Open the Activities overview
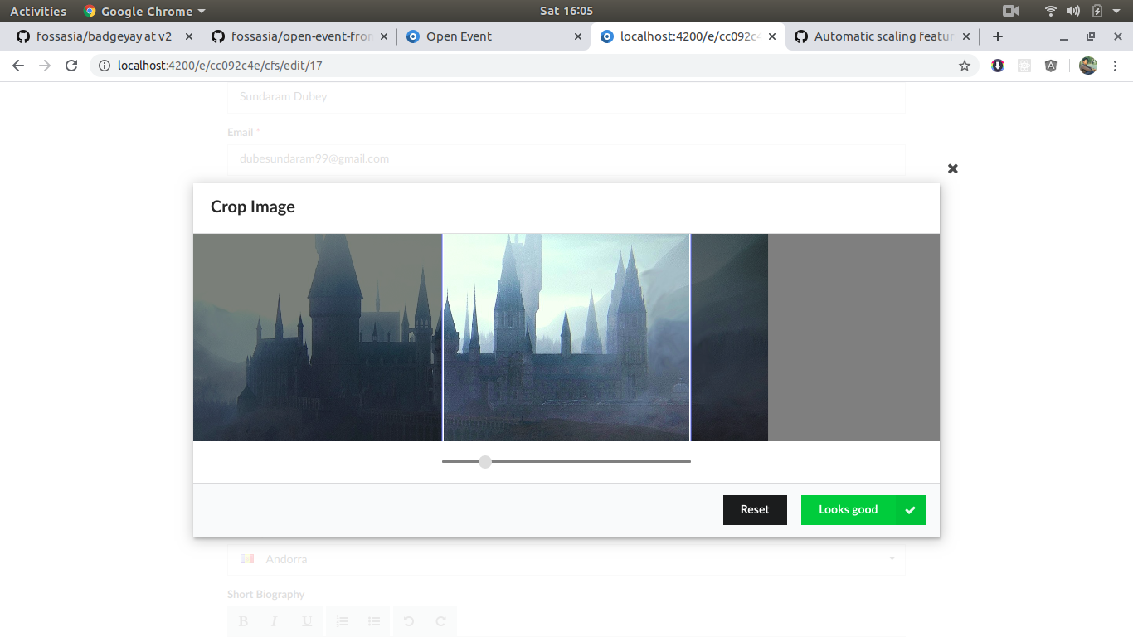 (38, 11)
